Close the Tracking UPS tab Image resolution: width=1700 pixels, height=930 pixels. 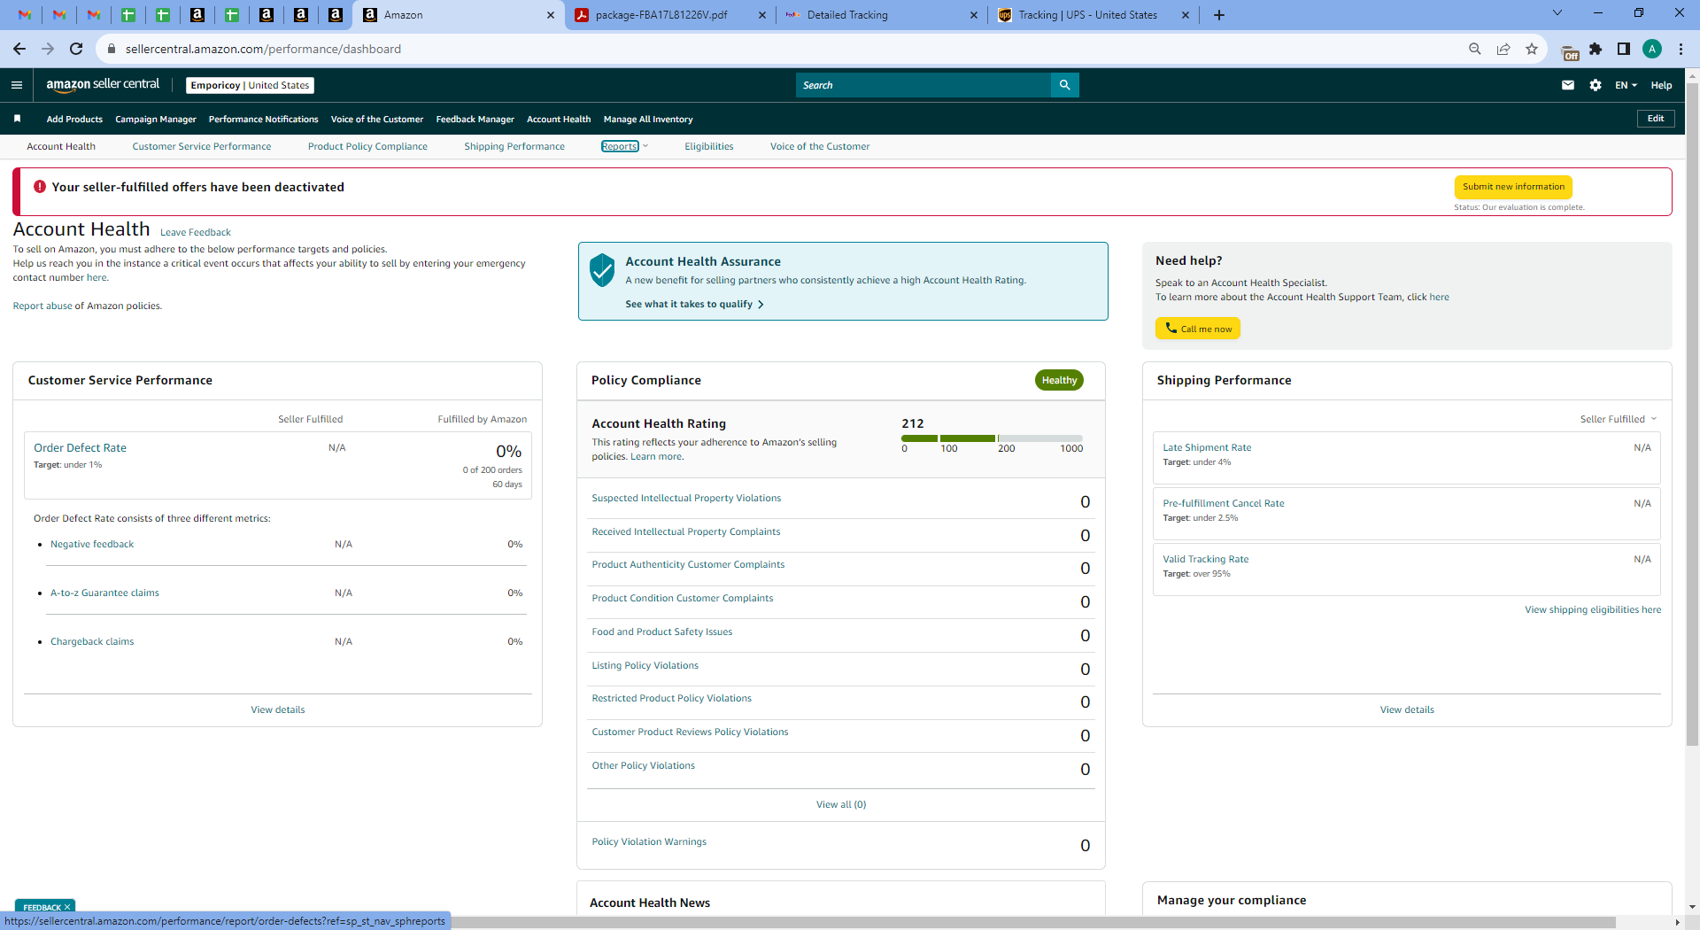(x=1186, y=15)
